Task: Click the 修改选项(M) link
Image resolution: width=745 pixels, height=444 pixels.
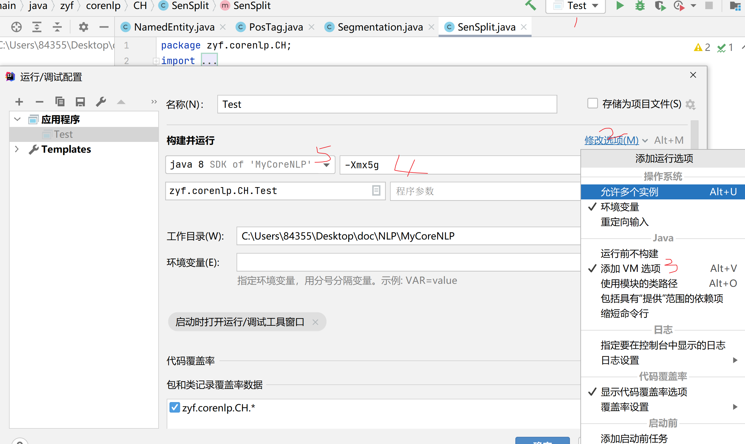Action: click(612, 140)
